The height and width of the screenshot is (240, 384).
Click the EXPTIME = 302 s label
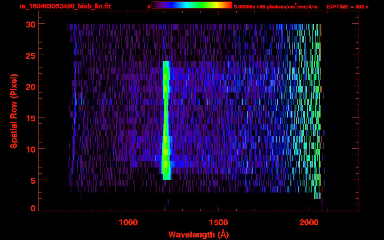tap(347, 6)
